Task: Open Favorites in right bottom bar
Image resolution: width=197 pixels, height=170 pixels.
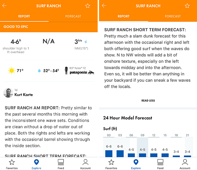Action: pos(111,164)
